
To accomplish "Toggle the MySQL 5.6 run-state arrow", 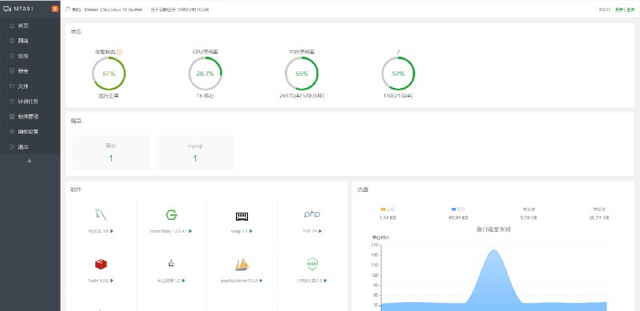I will click(x=111, y=231).
